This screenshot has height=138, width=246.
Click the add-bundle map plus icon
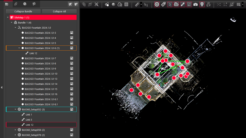[70, 4]
